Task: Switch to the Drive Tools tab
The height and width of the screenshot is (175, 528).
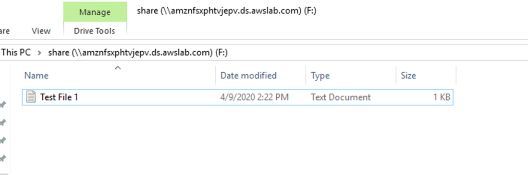Action: 95,31
